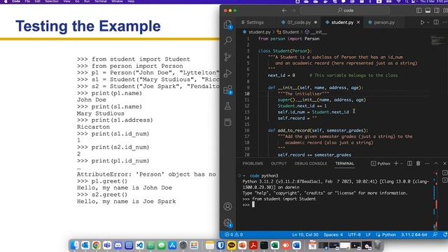Switch to the 02_code.py tab
The height and width of the screenshot is (252, 448).
click(299, 22)
